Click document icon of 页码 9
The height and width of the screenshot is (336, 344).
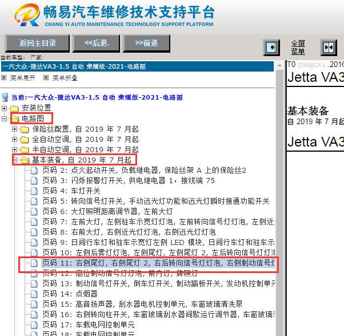coord(34,242)
